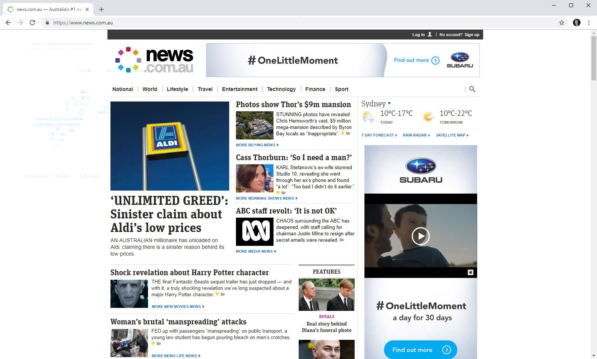This screenshot has height=359, width=597.
Task: Click Find out more in banner ad
Action: pyautogui.click(x=416, y=60)
